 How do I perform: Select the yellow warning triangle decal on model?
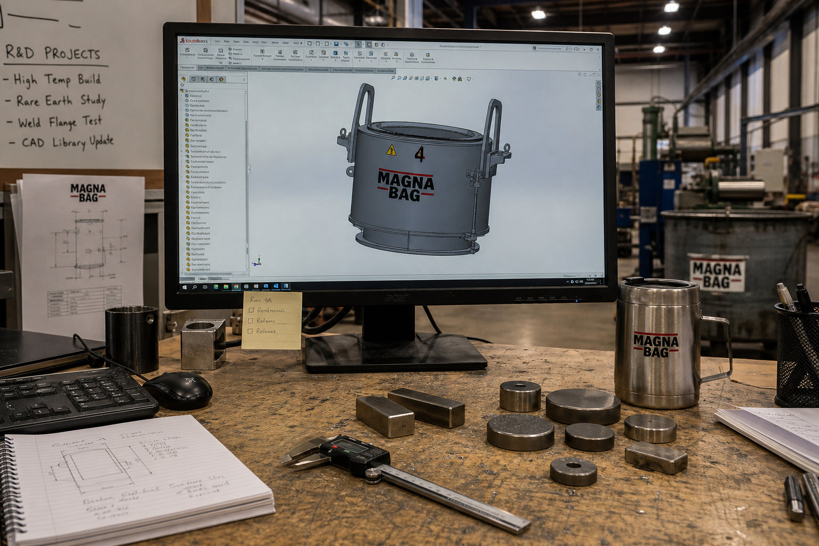pos(391,150)
